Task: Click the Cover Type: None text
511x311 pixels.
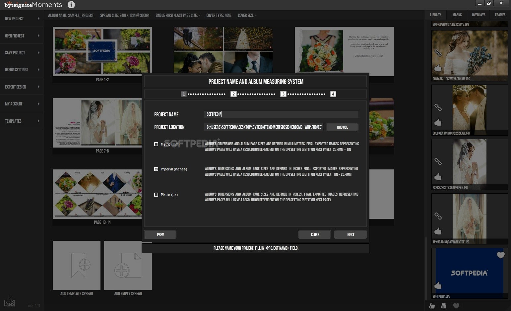Action: point(219,15)
